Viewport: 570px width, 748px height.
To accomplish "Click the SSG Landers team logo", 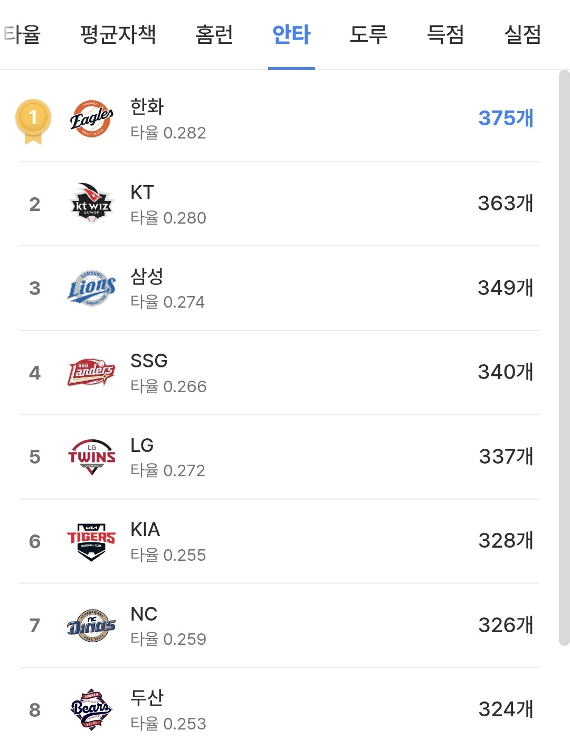I will (x=91, y=372).
